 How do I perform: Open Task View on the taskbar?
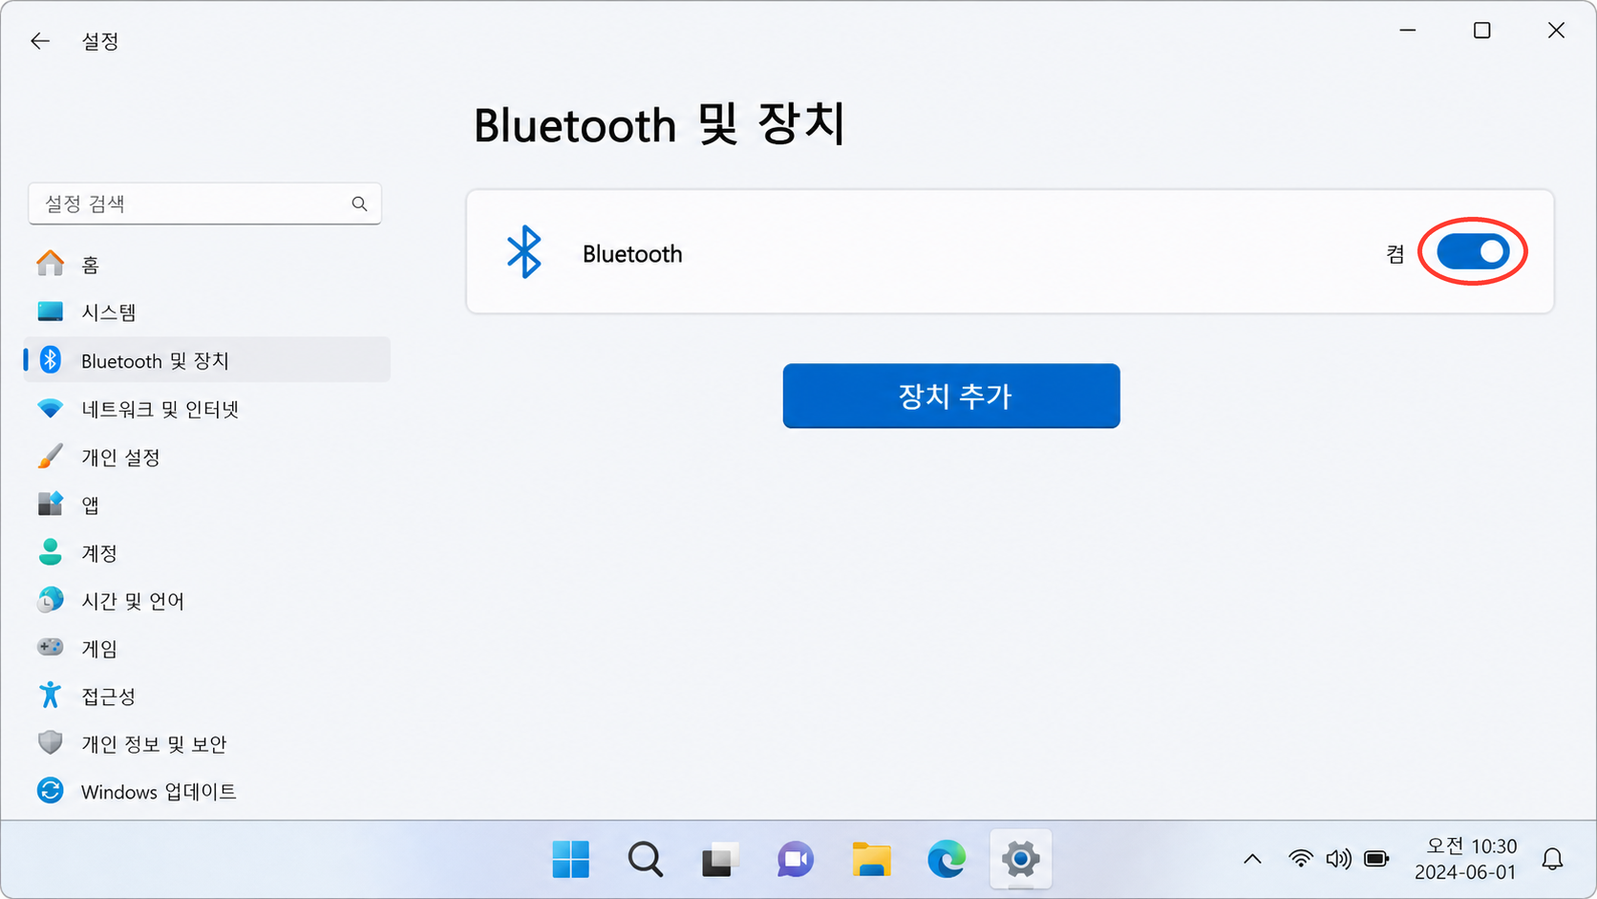click(x=720, y=860)
